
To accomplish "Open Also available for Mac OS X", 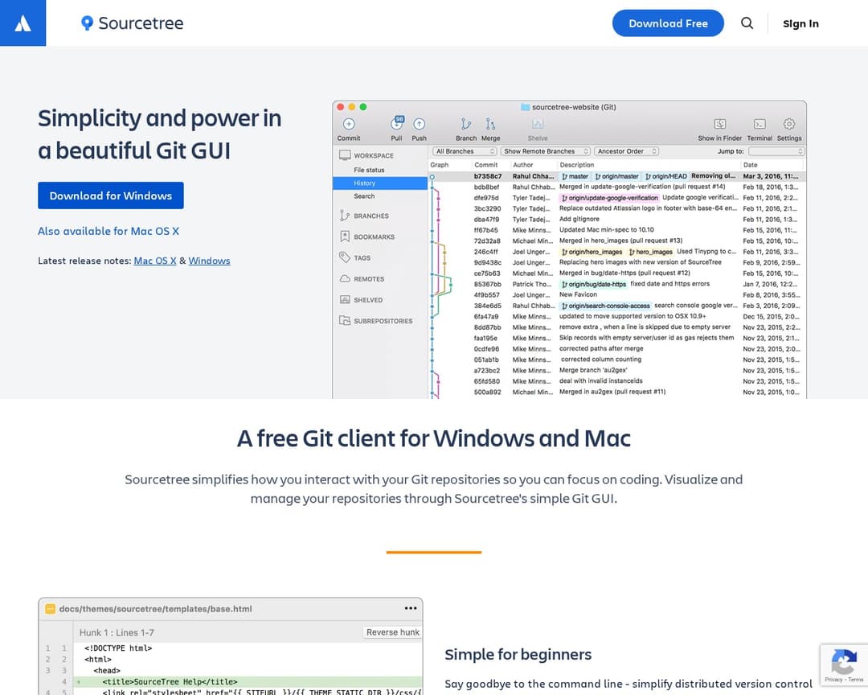I will pyautogui.click(x=108, y=231).
